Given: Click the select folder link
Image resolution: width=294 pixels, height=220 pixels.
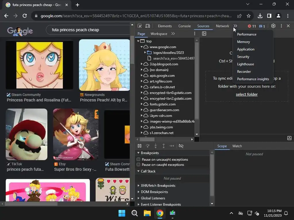Looking at the screenshot, I should 247,95.
